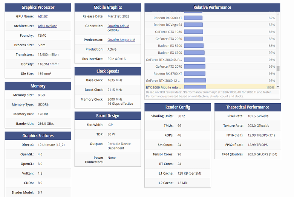The image size is (294, 197).
Task: Click the Render Config section header
Action: 178,107
